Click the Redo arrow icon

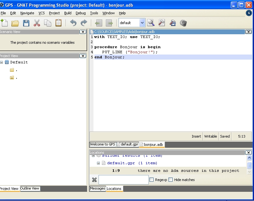coord(84,23)
